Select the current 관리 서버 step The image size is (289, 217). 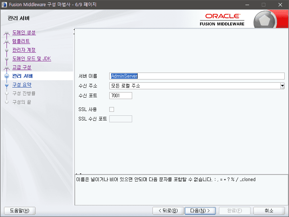[x=22, y=76]
